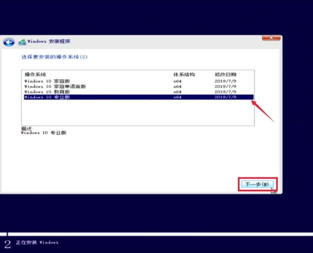Click the installation progress bar at bottom
The width and height of the screenshot is (313, 253).
(156, 234)
